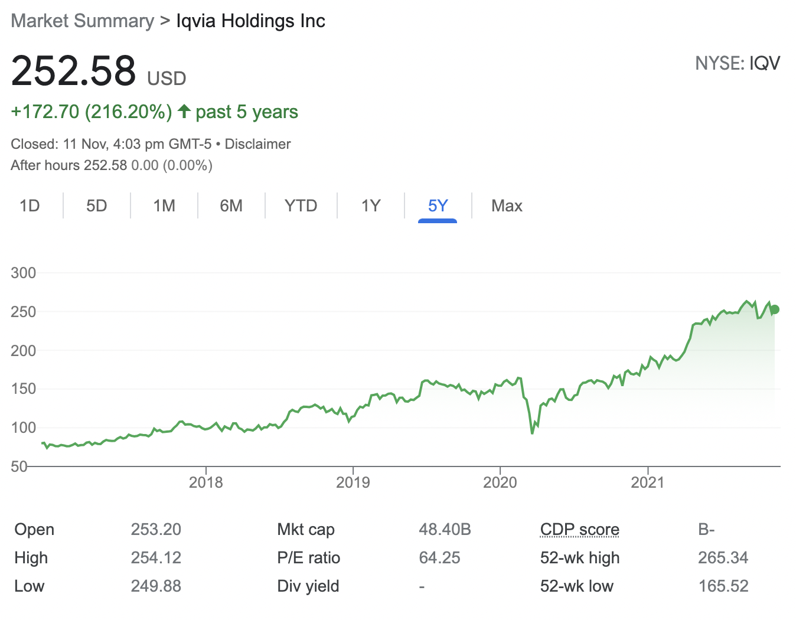Switch to the 5D chart view
This screenshot has width=796, height=620.
(97, 205)
